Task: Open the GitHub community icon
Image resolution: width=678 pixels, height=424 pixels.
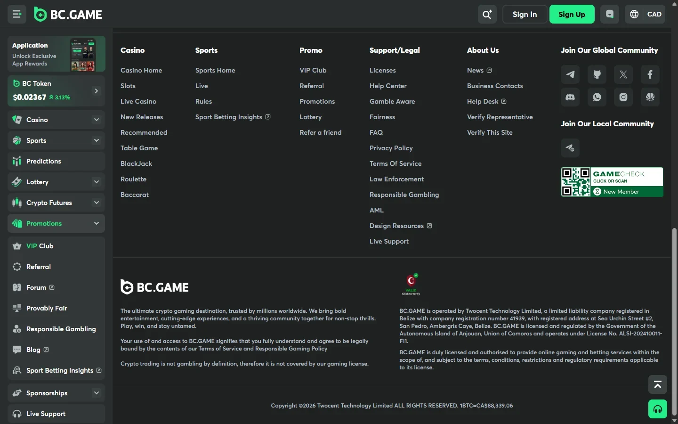Action: tap(597, 74)
